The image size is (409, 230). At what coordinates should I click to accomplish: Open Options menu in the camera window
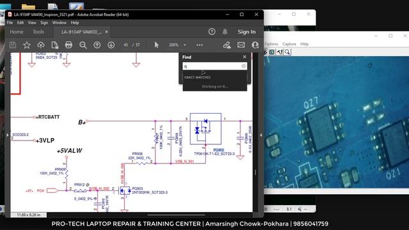(x=272, y=44)
